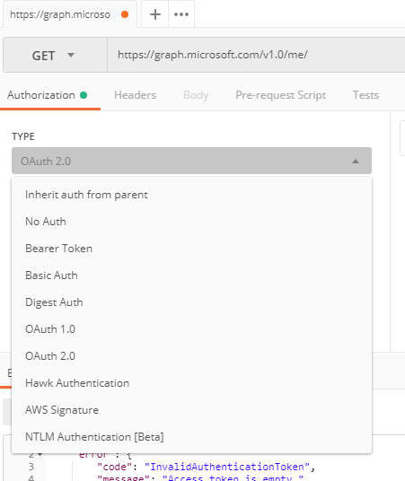
Task: Open a new request tab with plus icon
Action: [x=155, y=14]
